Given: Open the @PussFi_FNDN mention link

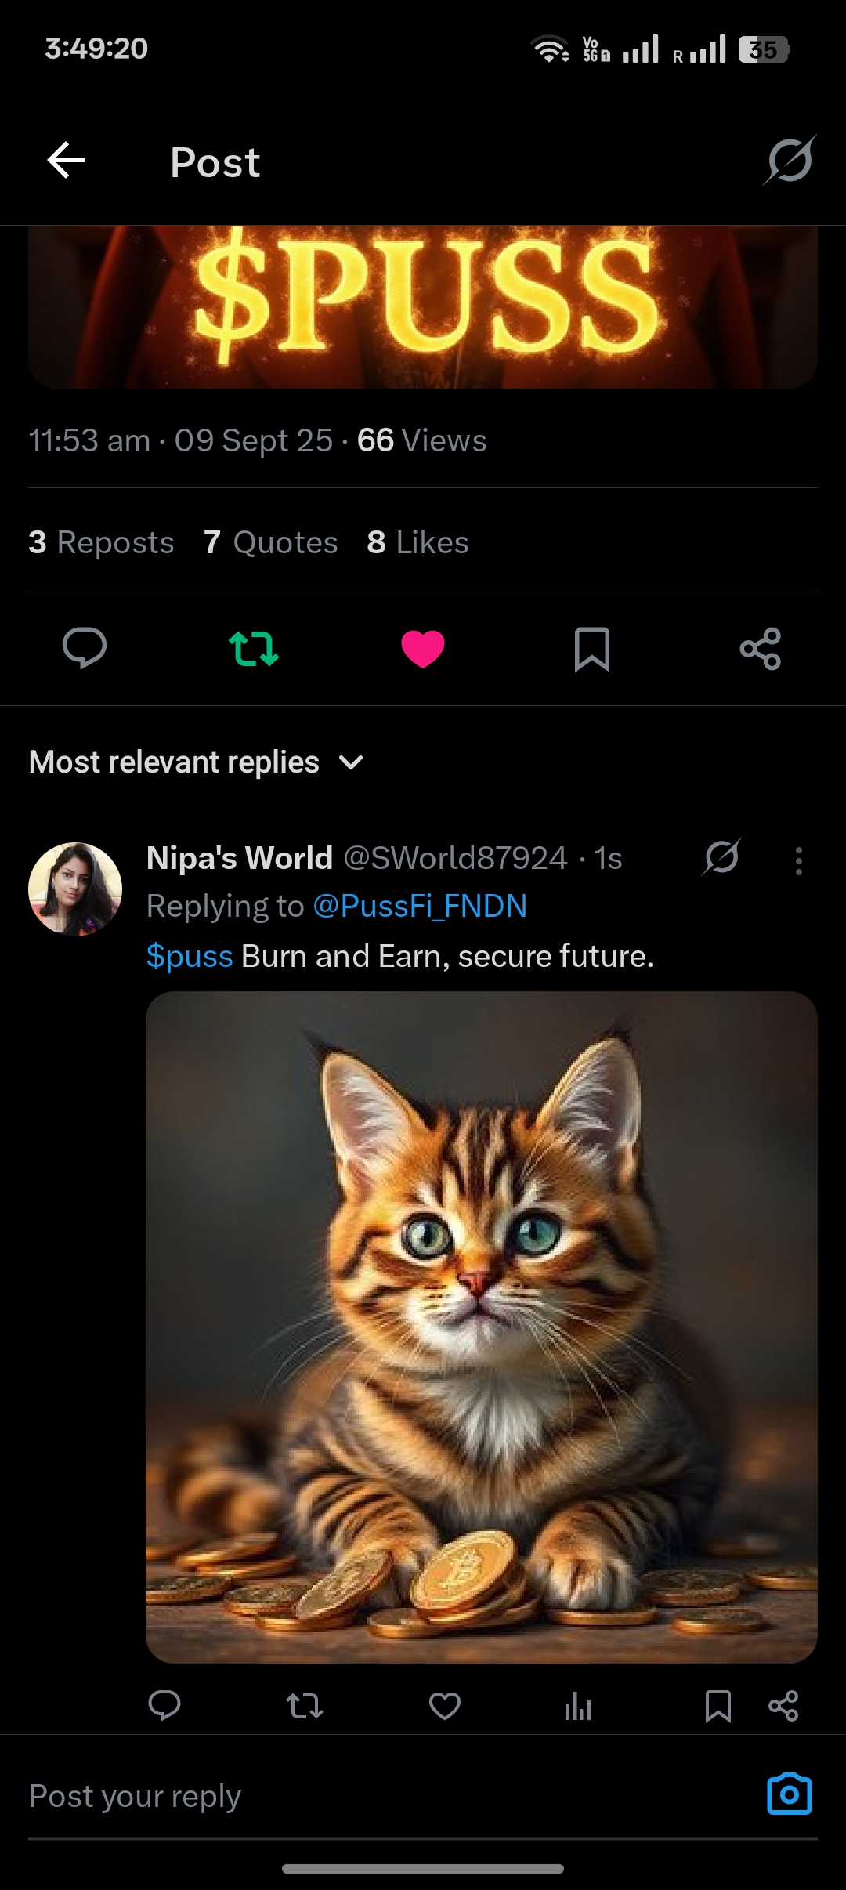Looking at the screenshot, I should tap(420, 907).
